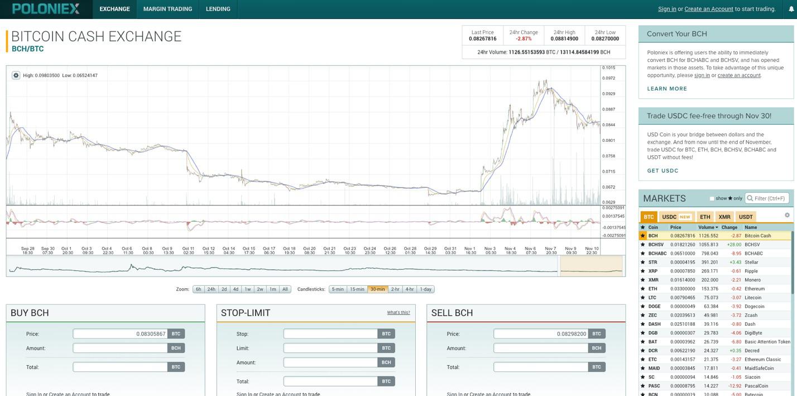Viewport: 797px width, 396px height.
Task: Toggle favorite star for STR row
Action: tap(642, 262)
